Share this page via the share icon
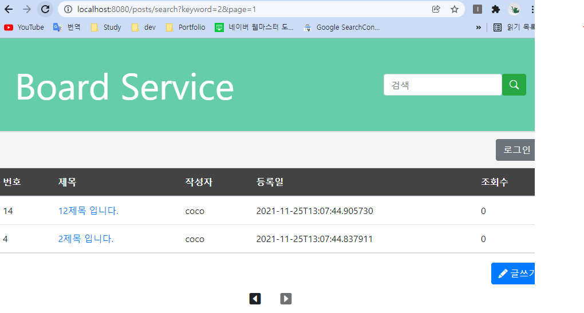This screenshot has height=313, width=584. click(x=436, y=9)
